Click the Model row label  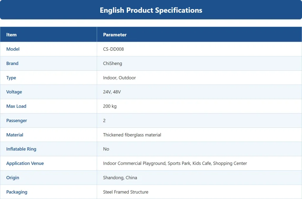[x=13, y=49]
